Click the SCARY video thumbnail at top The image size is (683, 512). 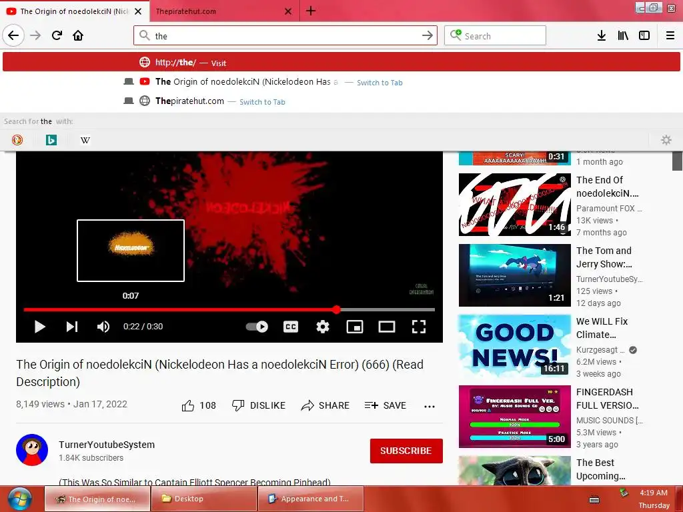(514, 158)
